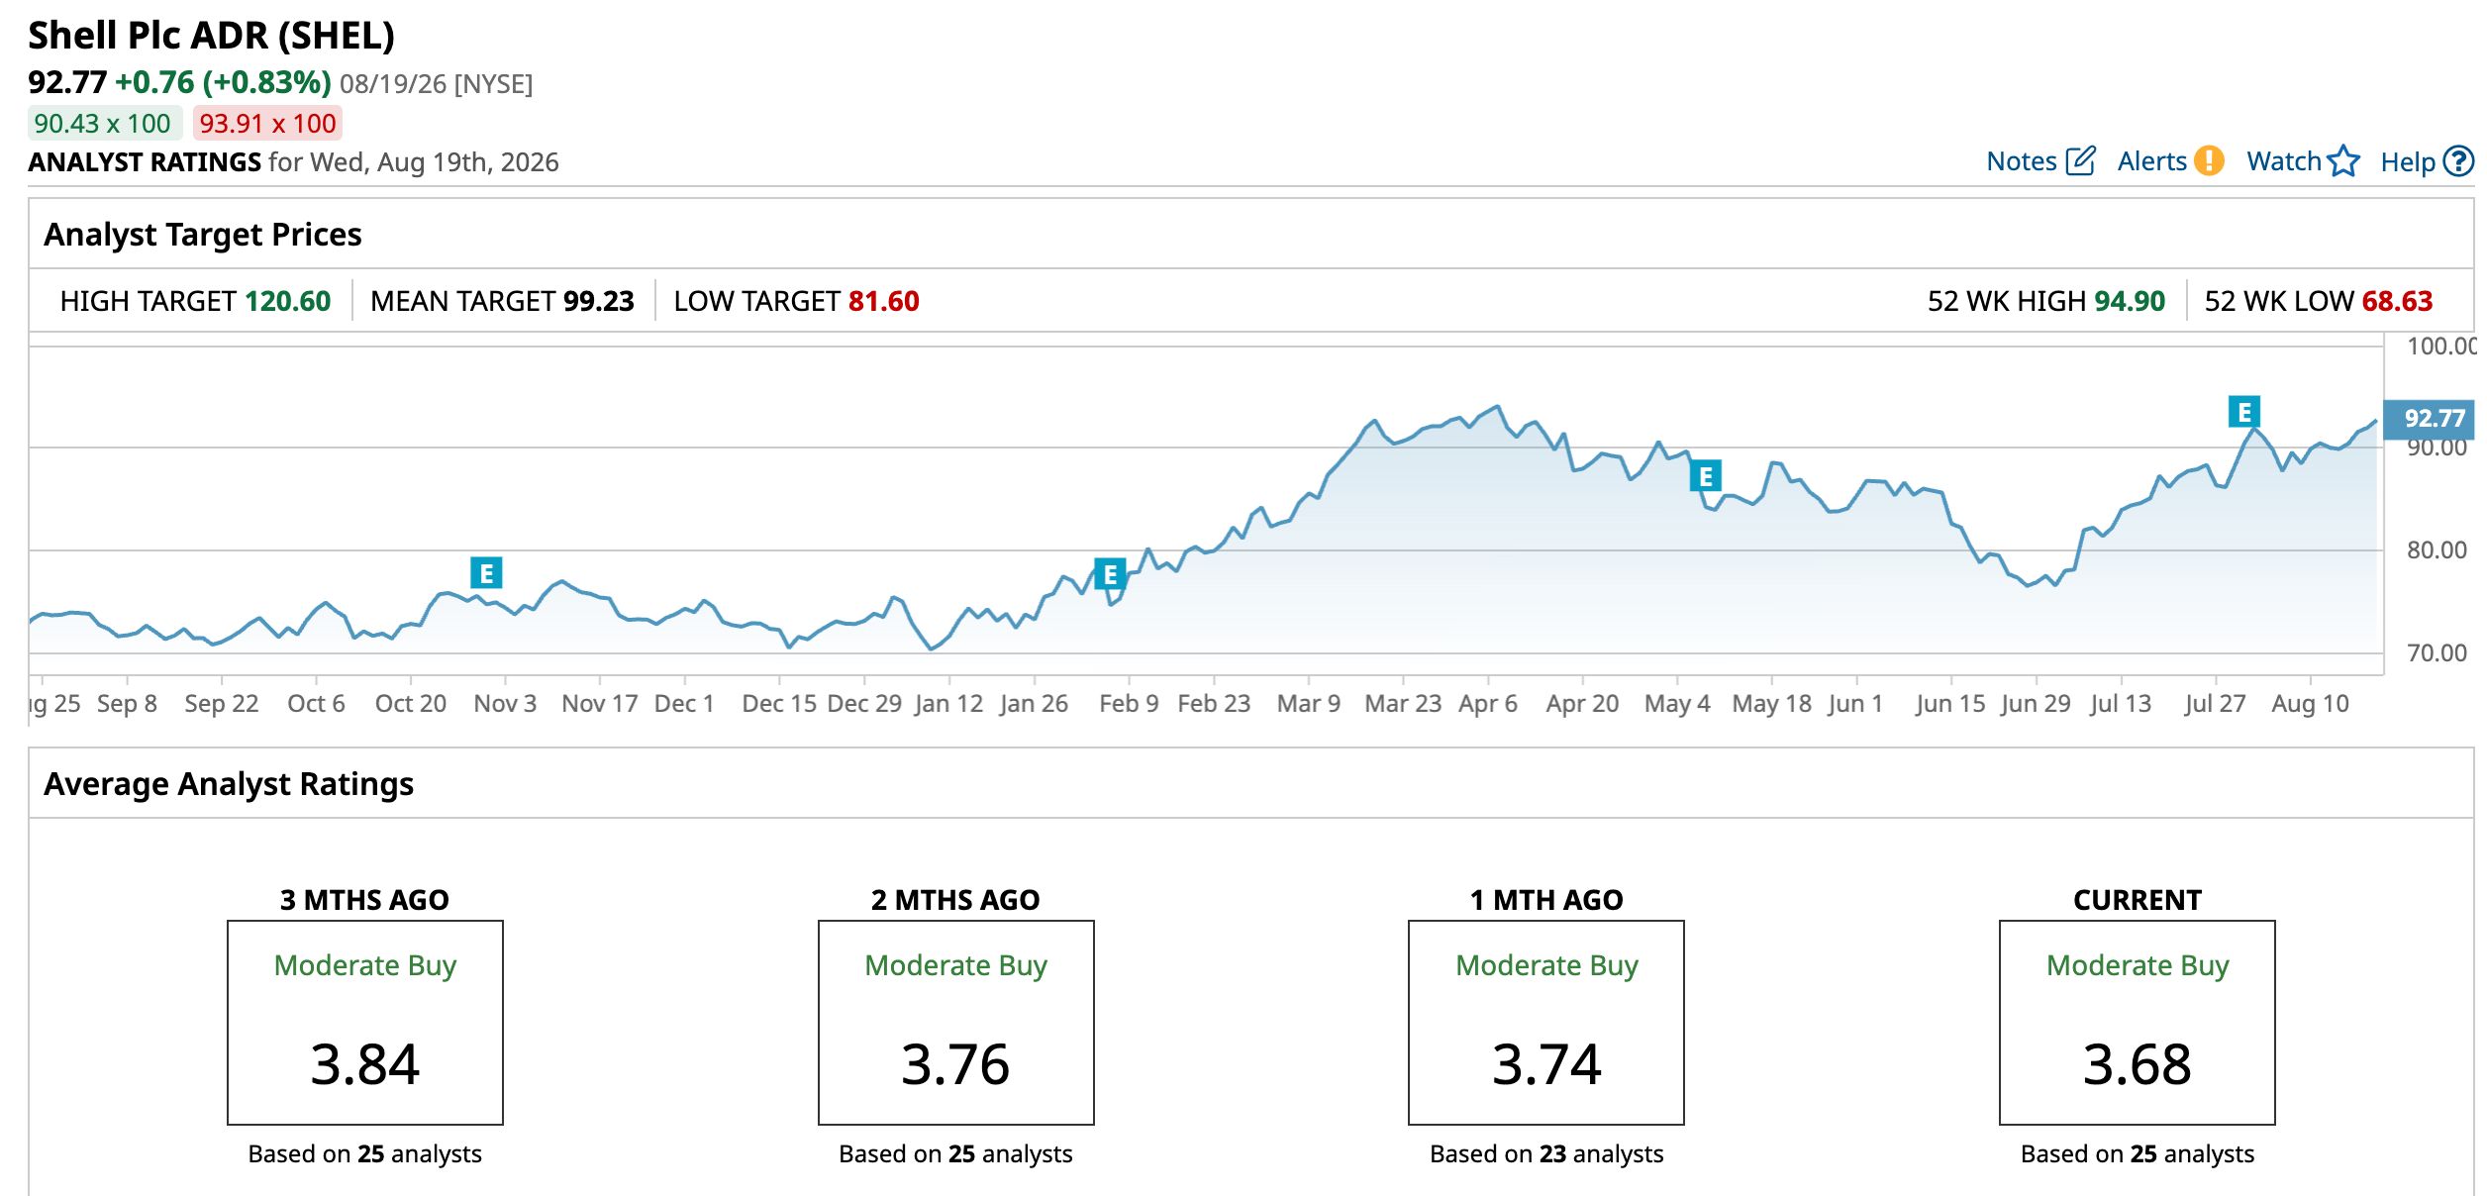
Task: Click 'Based on 25 analysts' under CURRENT
Action: [x=2138, y=1153]
